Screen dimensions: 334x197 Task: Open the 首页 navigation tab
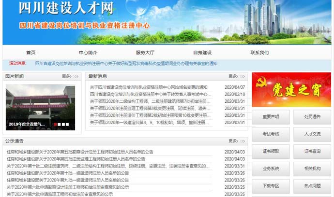click(31, 53)
